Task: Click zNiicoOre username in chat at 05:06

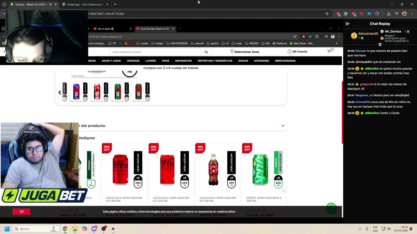Action: [x=372, y=69]
